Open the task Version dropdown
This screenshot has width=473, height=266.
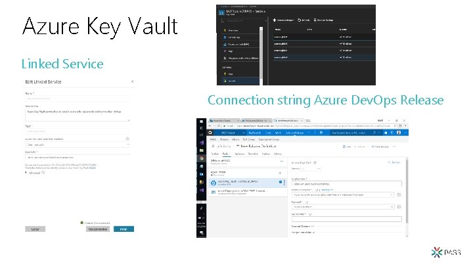[x=310, y=169]
